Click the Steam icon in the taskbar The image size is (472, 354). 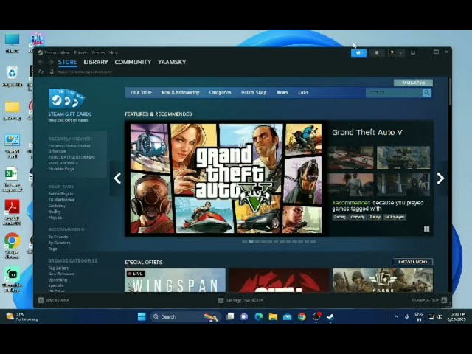[330, 316]
